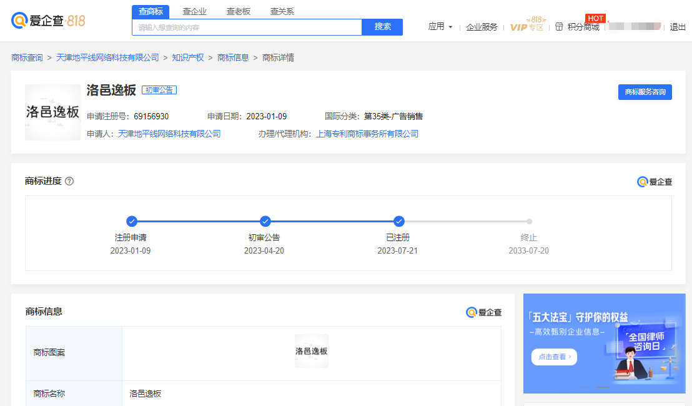Switch to the 查企业 search tab
Viewport: 692px width, 406px height.
tap(195, 11)
